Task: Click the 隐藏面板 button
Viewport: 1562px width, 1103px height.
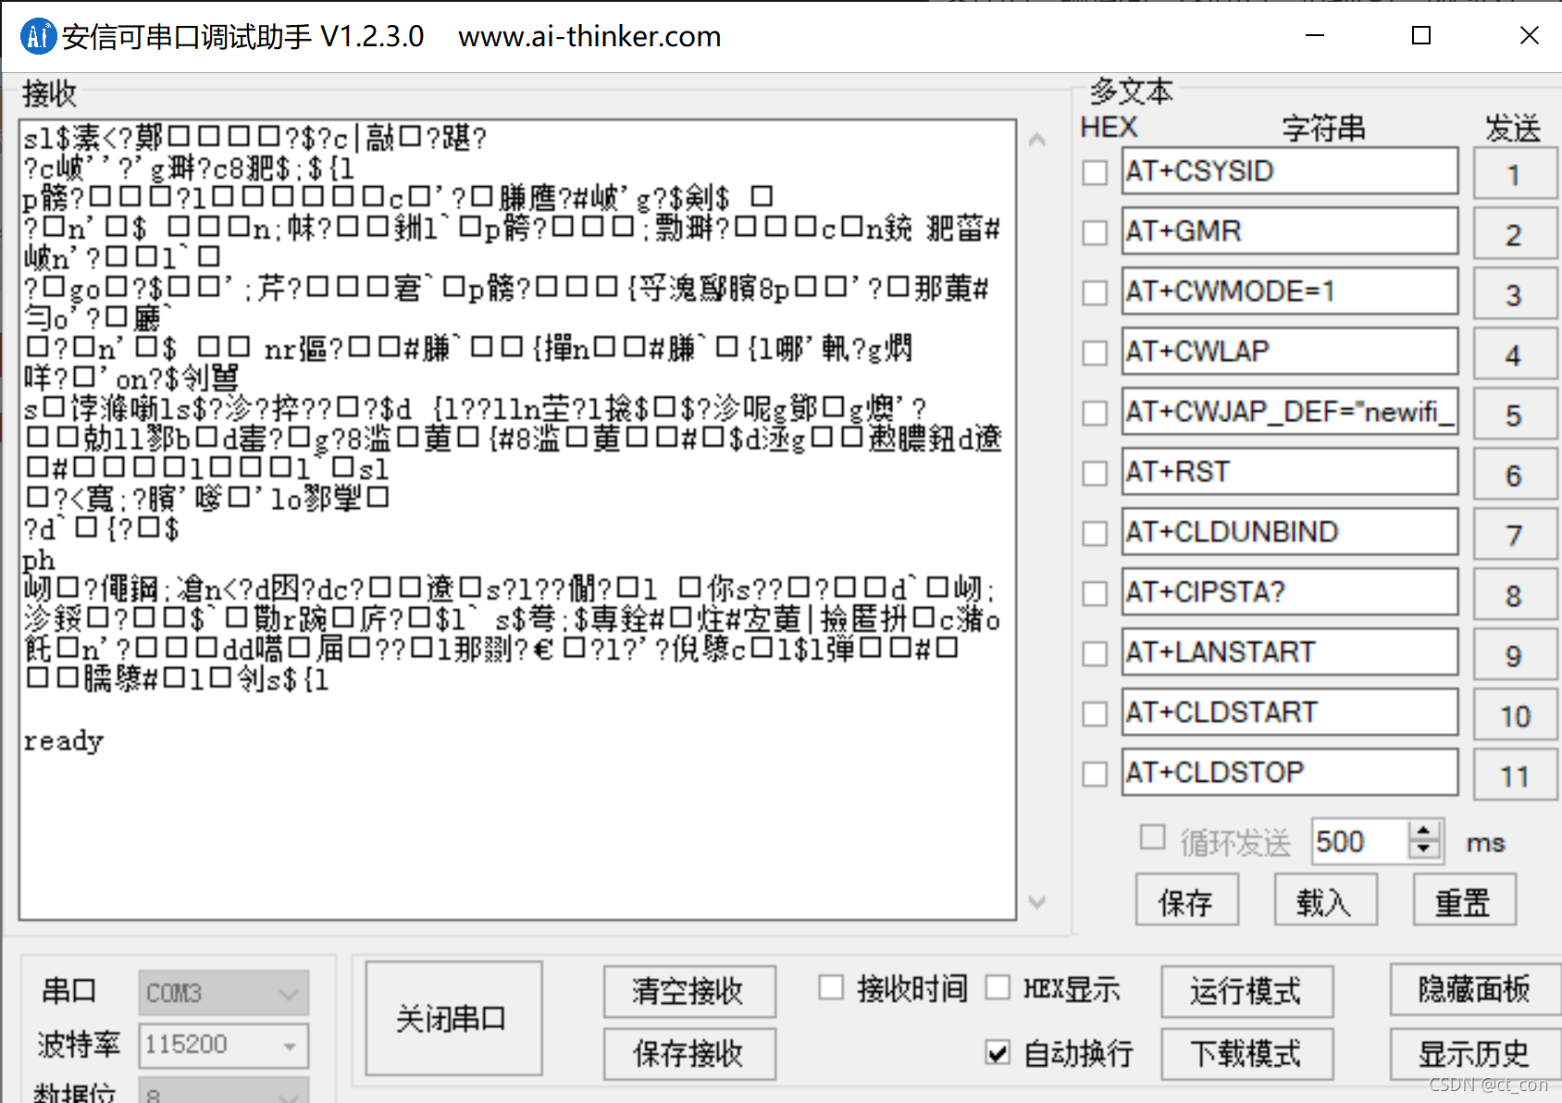Action: (1475, 989)
